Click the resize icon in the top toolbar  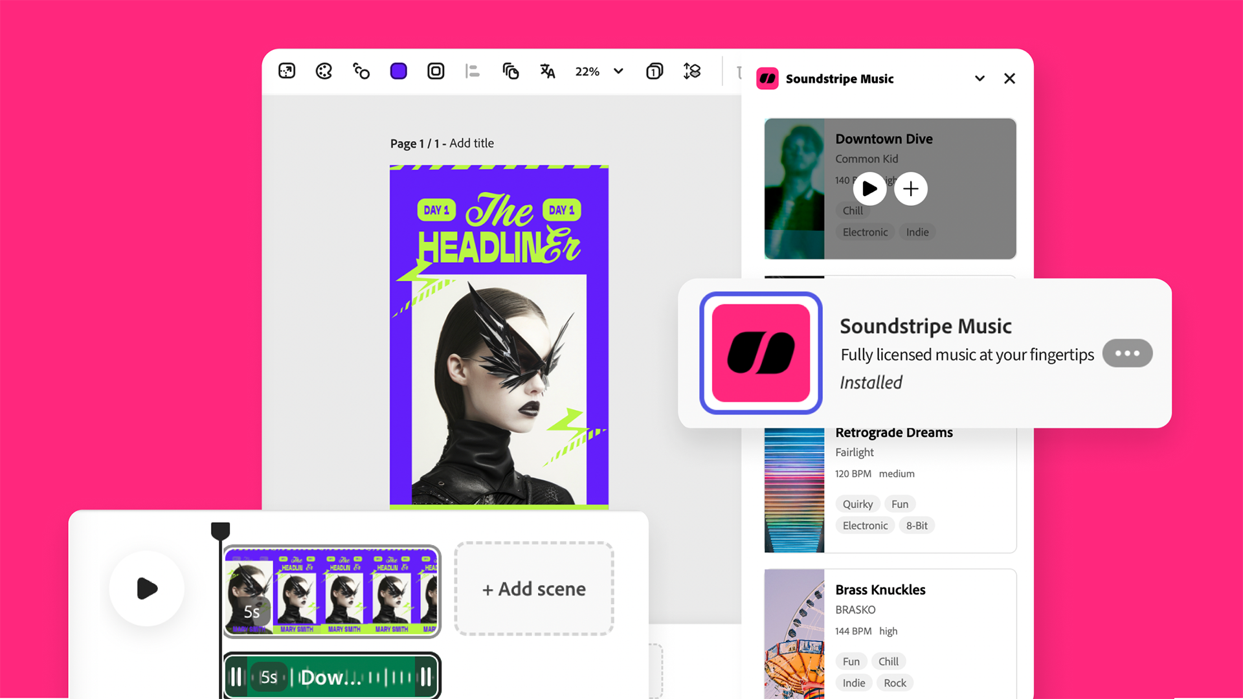287,71
